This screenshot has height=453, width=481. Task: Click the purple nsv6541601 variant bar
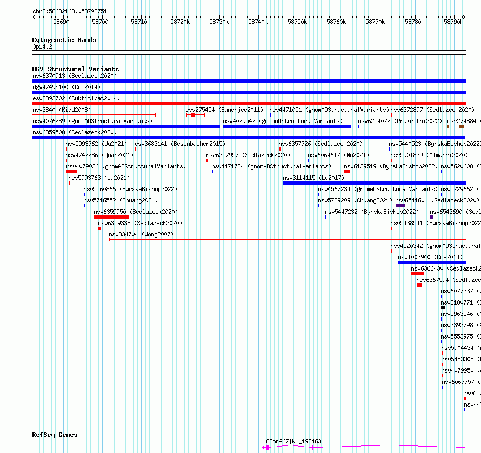(x=400, y=206)
